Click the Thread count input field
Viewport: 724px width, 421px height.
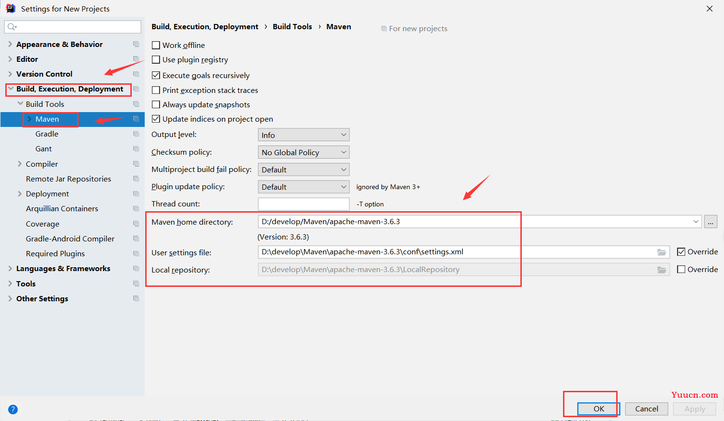(x=304, y=204)
